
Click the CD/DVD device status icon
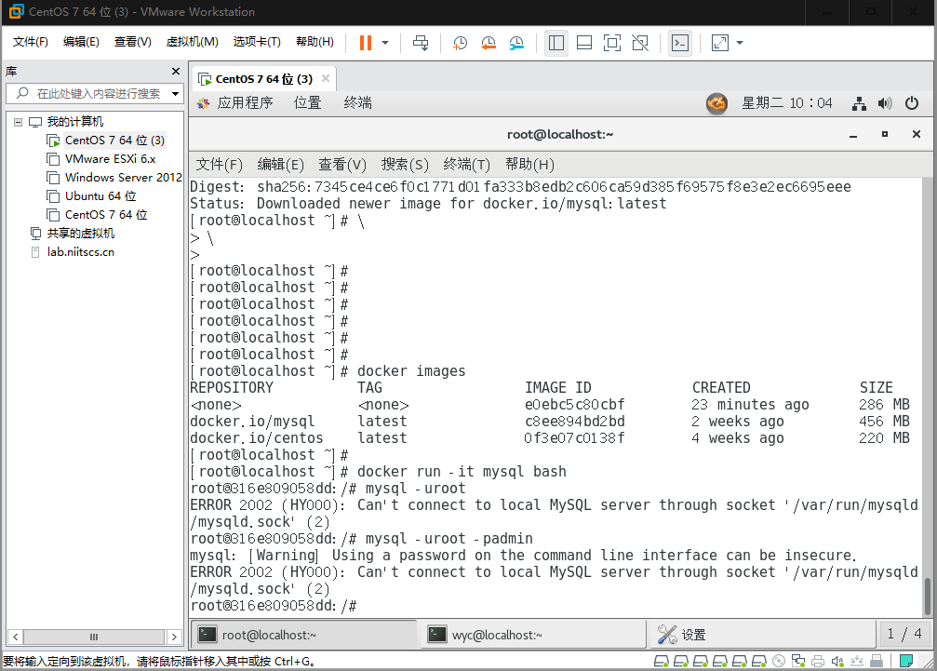[779, 661]
